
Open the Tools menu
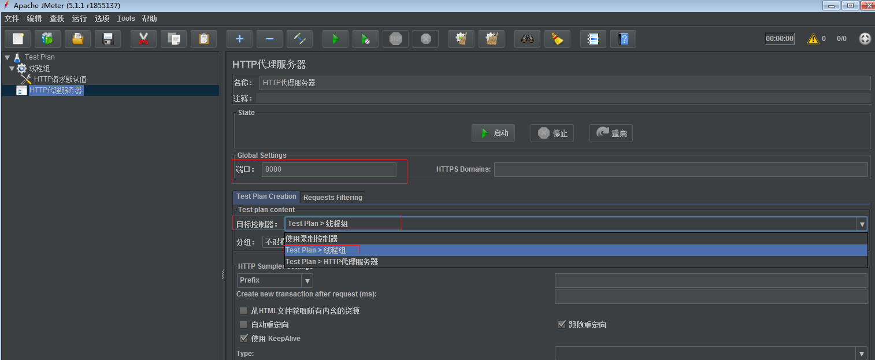126,18
